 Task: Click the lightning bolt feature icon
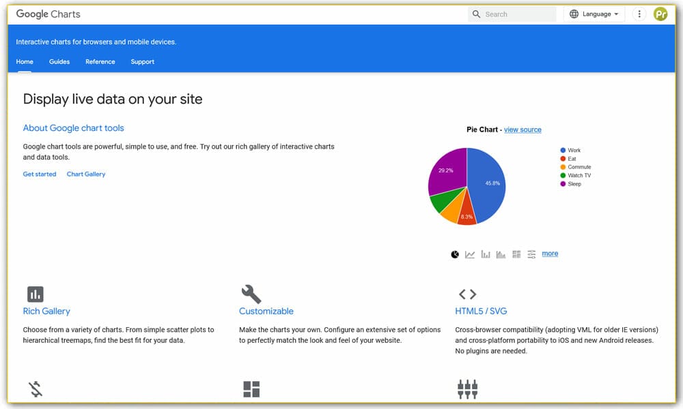coord(36,389)
